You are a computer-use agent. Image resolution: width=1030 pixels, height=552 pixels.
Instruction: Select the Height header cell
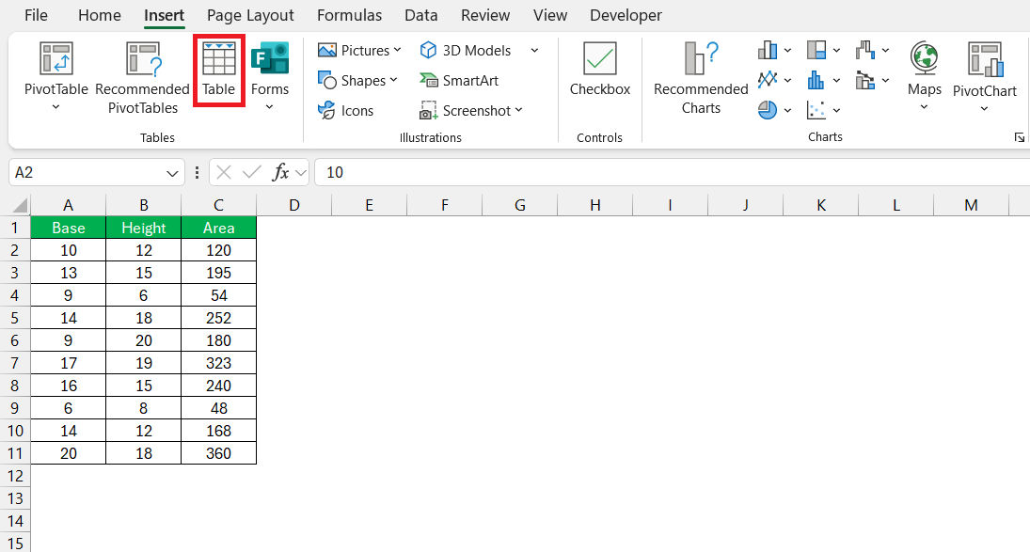coord(143,228)
